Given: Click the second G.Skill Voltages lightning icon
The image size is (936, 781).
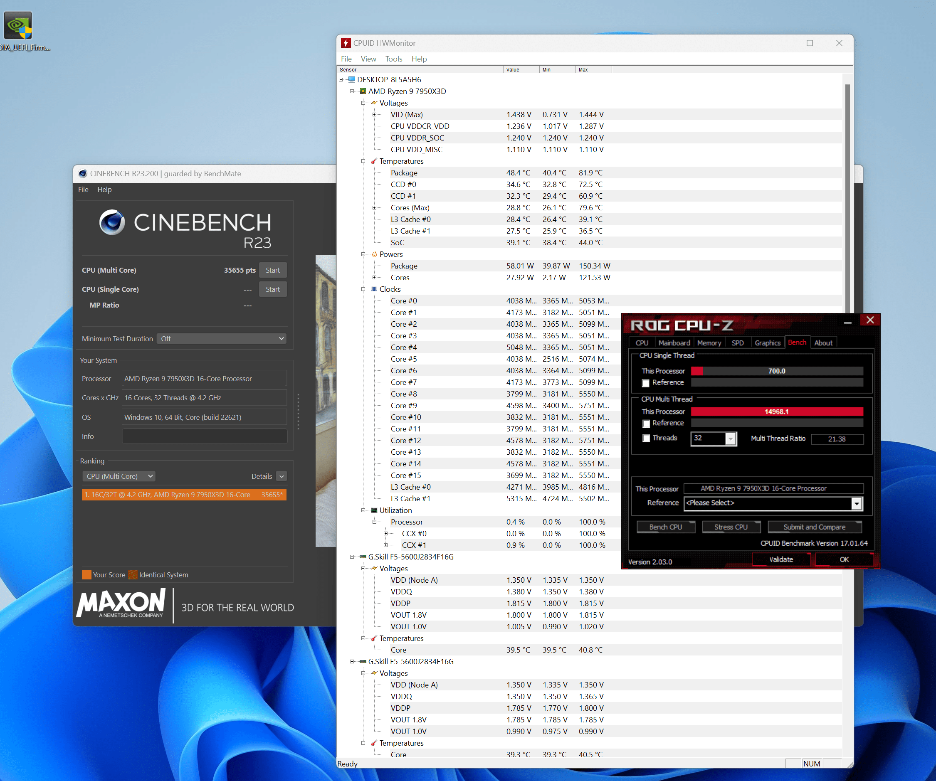Looking at the screenshot, I should [x=374, y=673].
